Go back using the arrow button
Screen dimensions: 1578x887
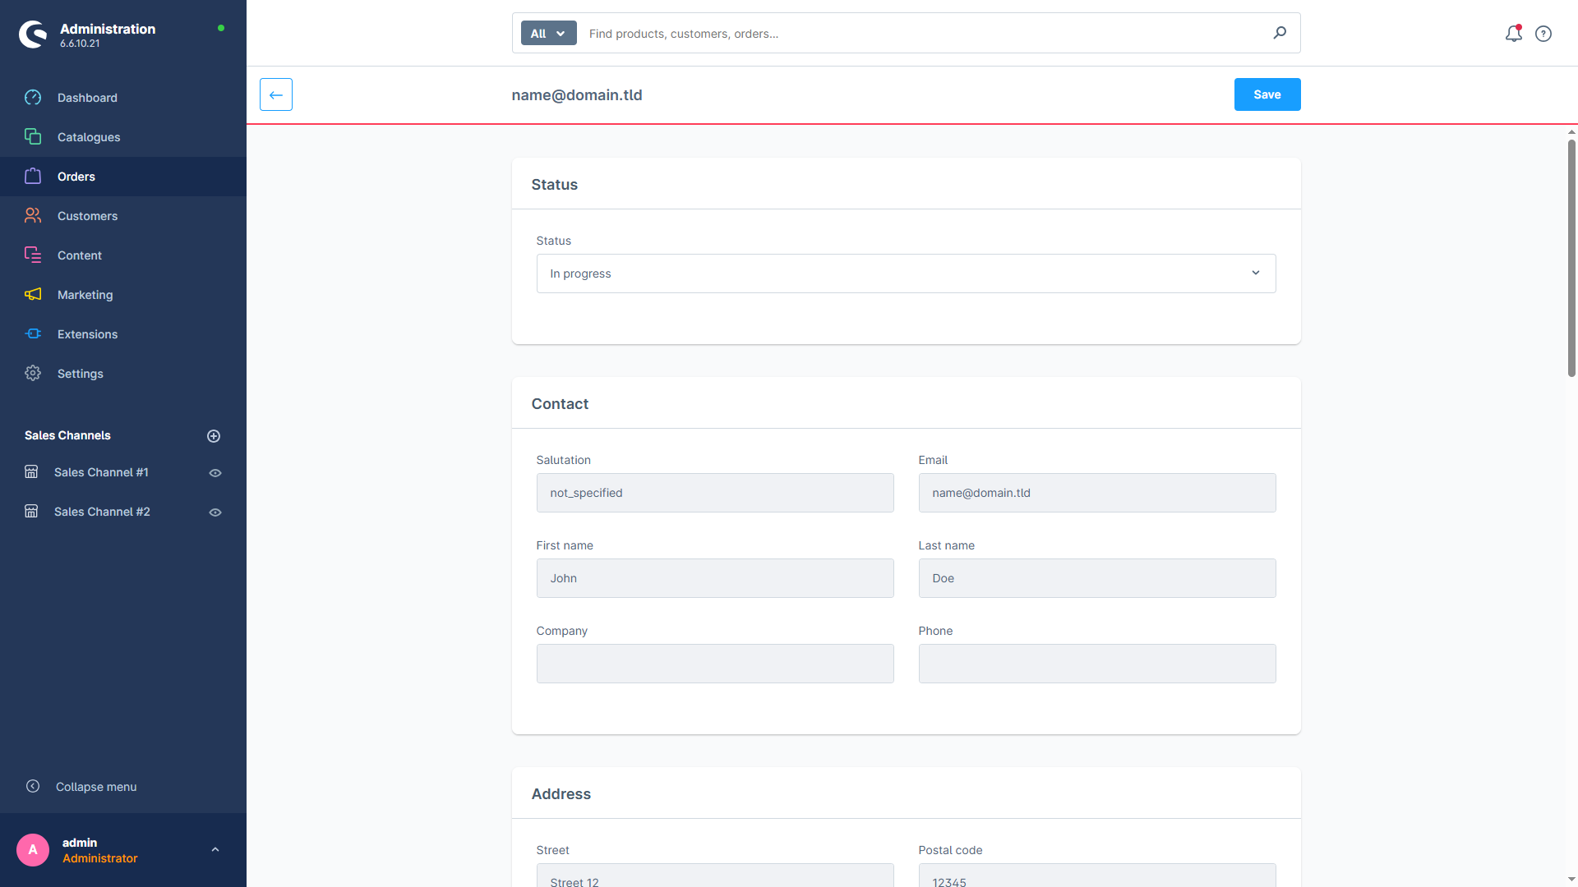coord(276,94)
